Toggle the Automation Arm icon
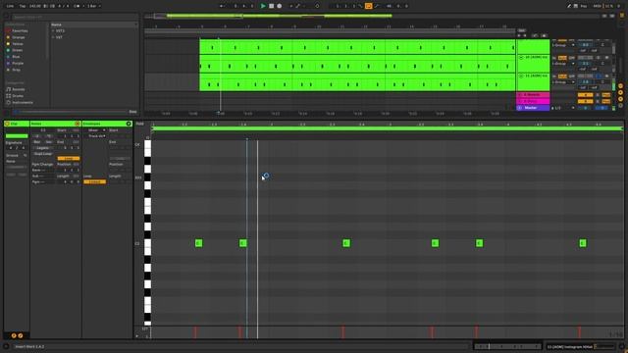 [x=297, y=6]
